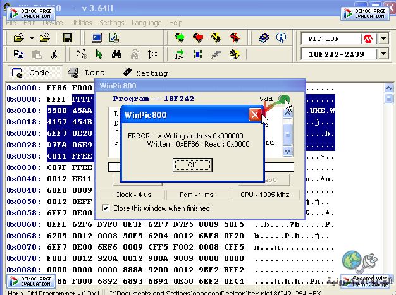
Task: Click the scissors cut icon
Action: click(54, 54)
